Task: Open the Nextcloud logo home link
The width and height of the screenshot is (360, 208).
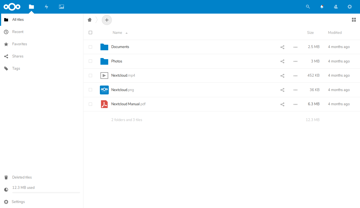Action: click(12, 7)
